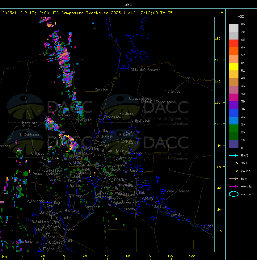Click the 'MENDOZA' city label on the map
Viewport: 257px width, 260px height.
tap(75, 158)
